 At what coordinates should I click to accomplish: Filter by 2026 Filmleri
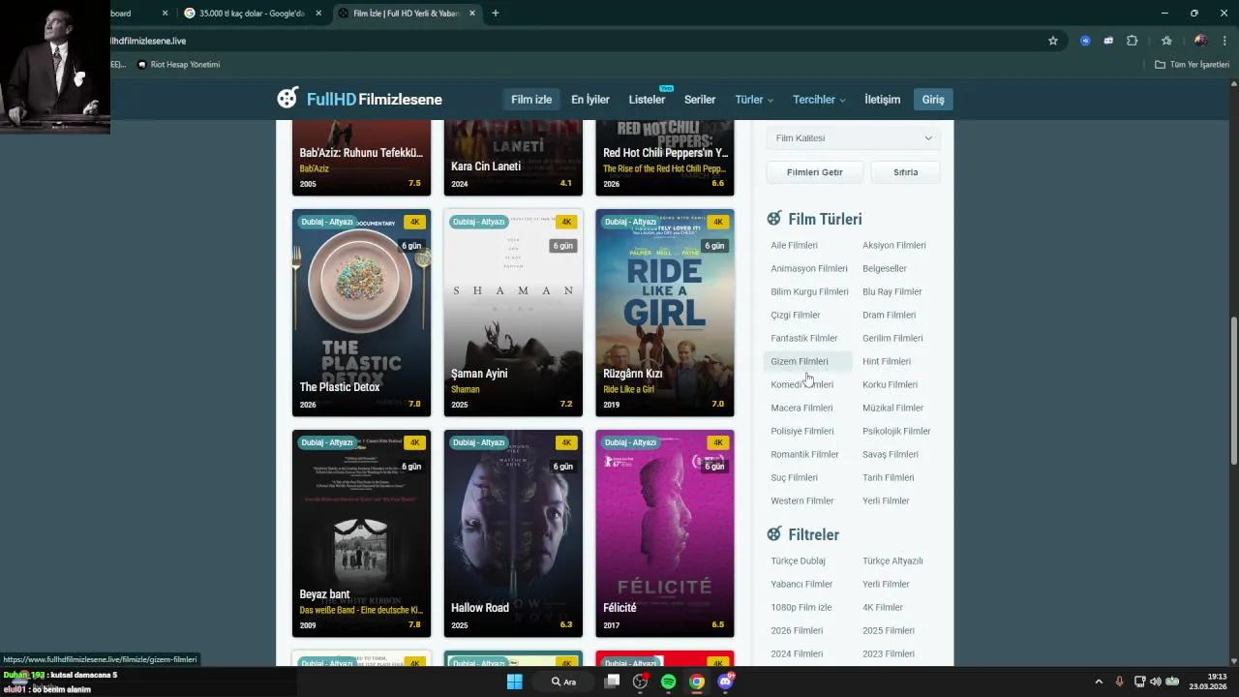(797, 631)
